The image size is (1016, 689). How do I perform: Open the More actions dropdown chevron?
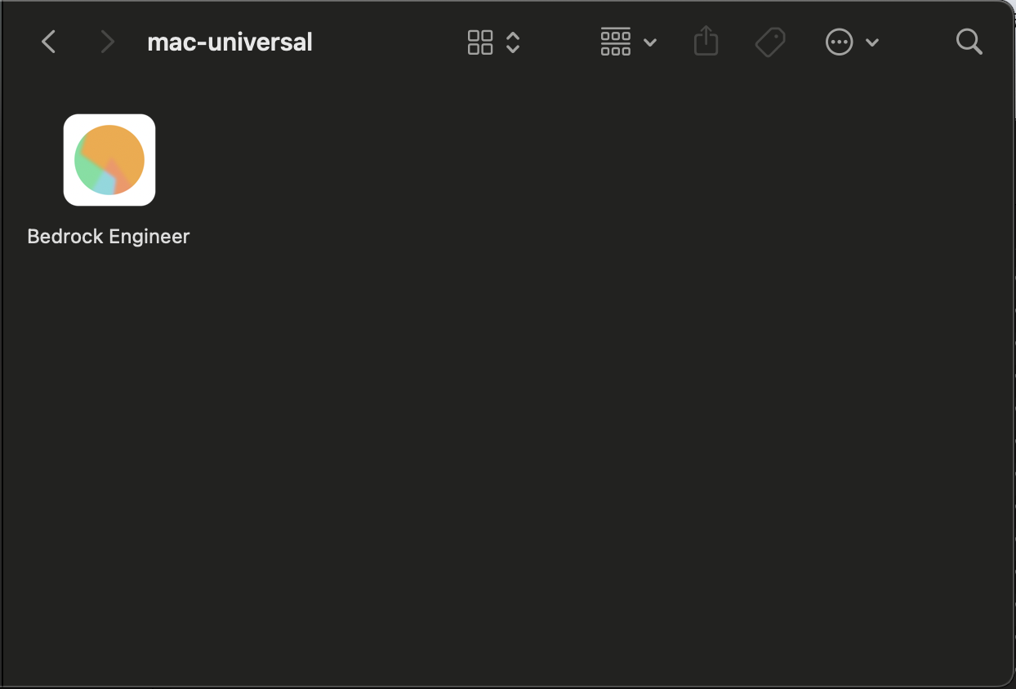pos(873,42)
